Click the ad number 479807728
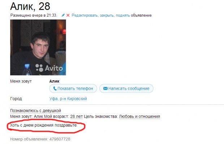The image size is (224, 144). coord(60,139)
